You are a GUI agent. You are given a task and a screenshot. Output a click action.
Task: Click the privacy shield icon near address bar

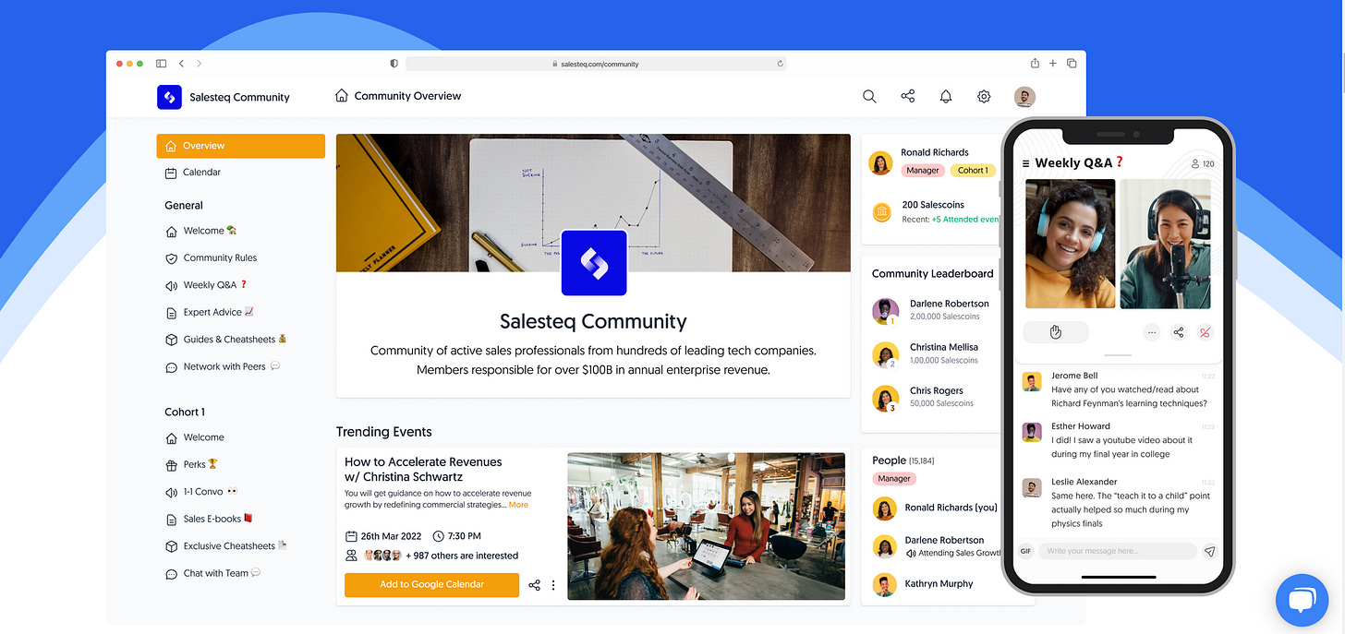(x=394, y=64)
